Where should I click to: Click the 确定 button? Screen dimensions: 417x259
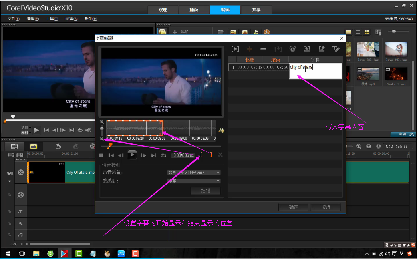point(294,207)
